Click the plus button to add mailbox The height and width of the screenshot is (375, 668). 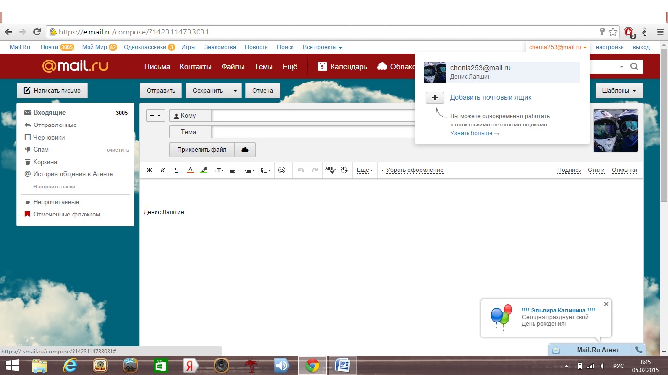435,98
